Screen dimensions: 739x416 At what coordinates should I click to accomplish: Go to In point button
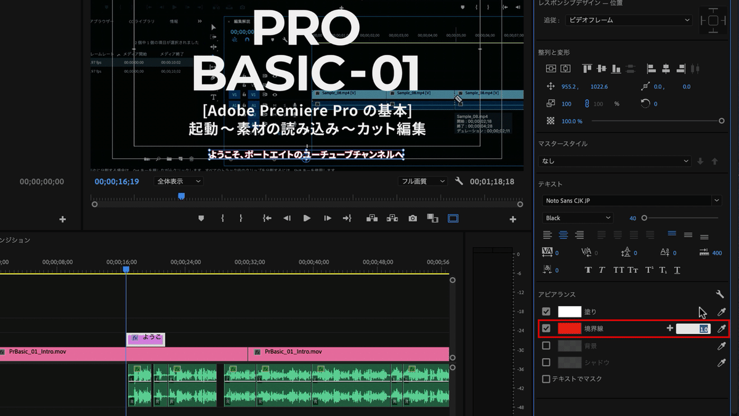[x=267, y=218]
